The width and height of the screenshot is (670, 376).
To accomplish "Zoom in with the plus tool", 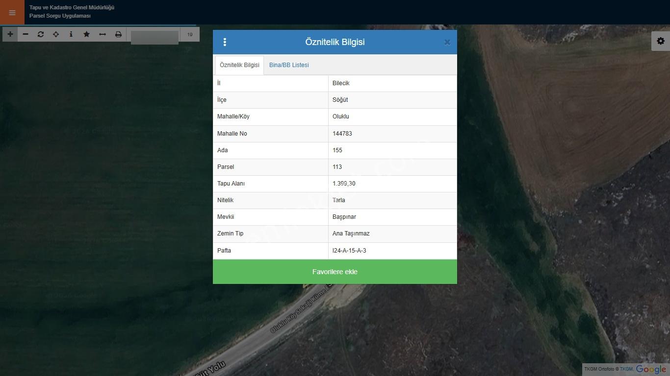I will pos(10,34).
